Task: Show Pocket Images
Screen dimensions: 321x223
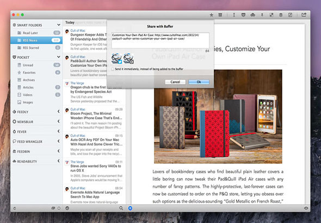Action: coord(36,103)
